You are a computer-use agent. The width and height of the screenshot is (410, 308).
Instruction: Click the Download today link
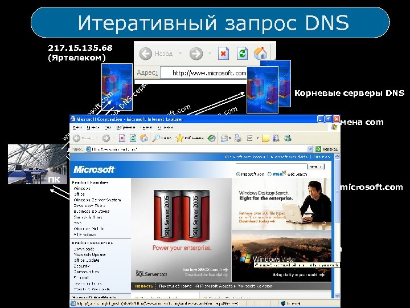[257, 221]
